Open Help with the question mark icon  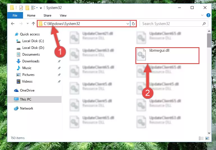coord(208,15)
